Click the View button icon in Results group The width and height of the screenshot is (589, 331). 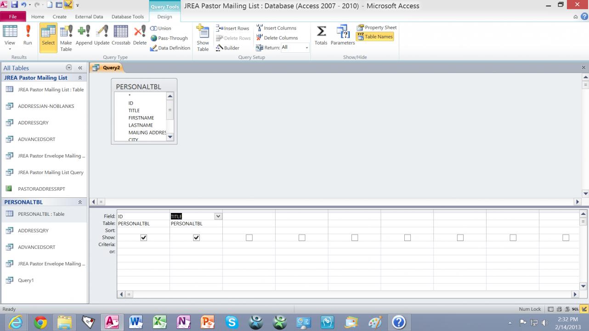point(10,32)
